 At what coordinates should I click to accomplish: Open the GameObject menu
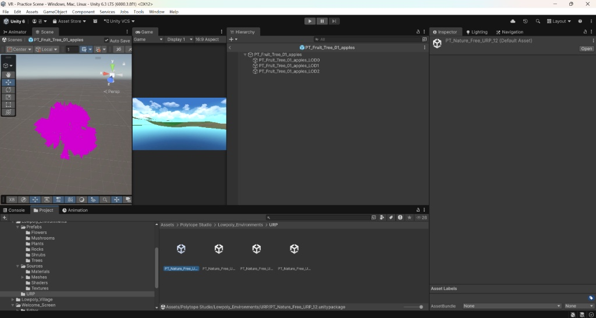click(x=55, y=12)
